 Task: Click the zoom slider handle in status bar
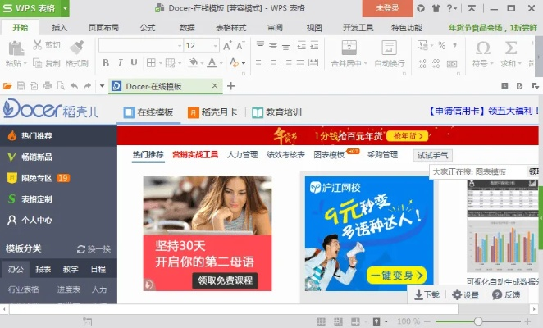(x=478, y=321)
